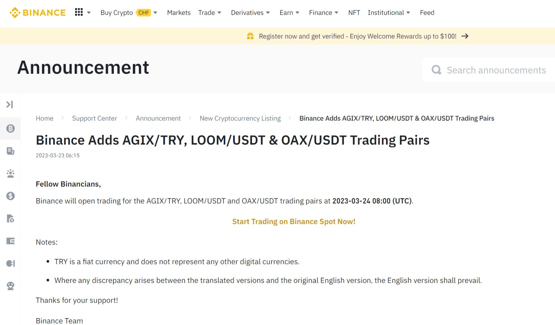The height and width of the screenshot is (325, 555).
Task: Click New Cryptocurrency Listing breadcrumb
Action: 240,118
